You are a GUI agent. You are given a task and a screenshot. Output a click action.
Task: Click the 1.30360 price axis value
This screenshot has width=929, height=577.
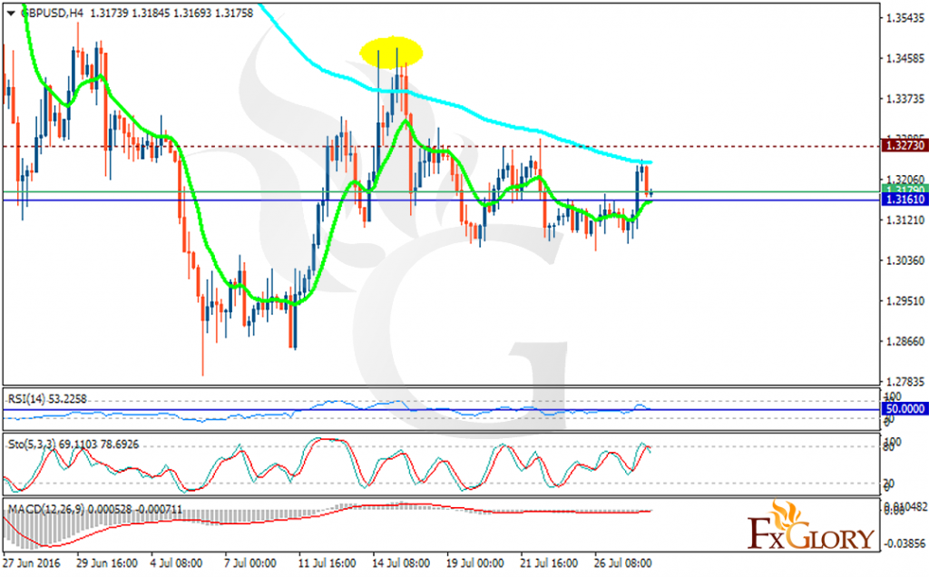(905, 260)
